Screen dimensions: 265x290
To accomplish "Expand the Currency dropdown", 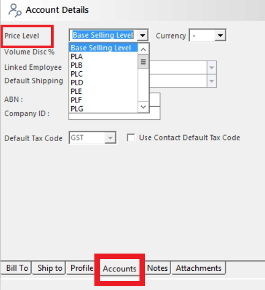I will click(x=220, y=35).
